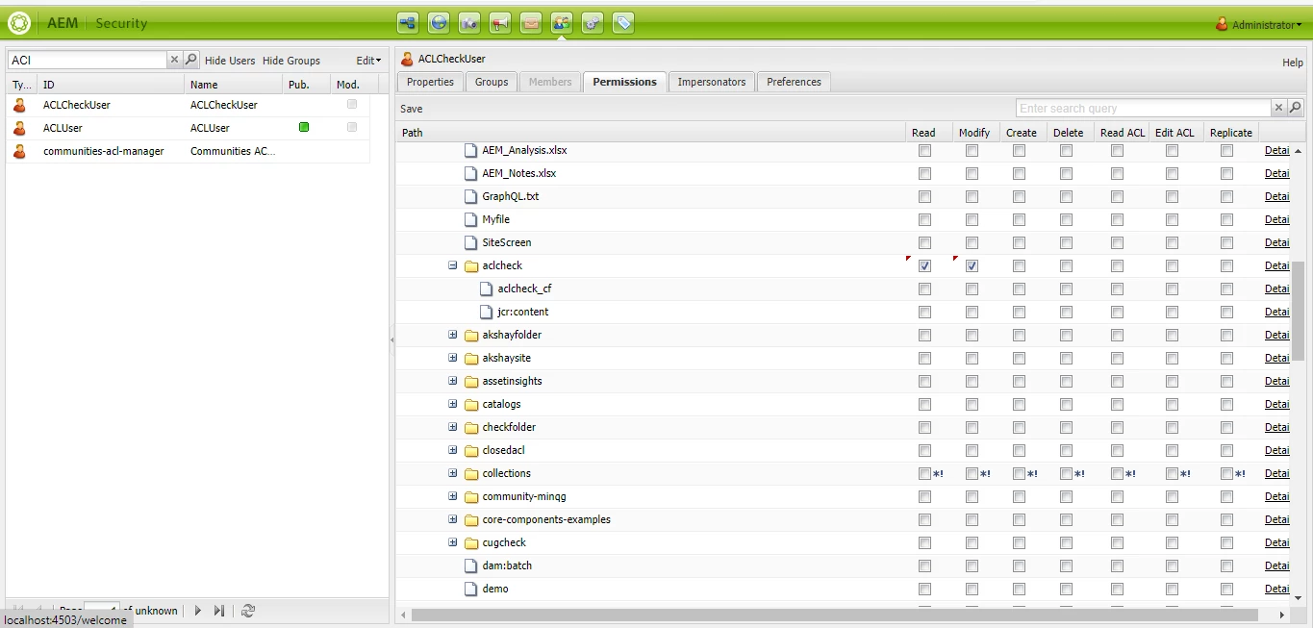Sort the user list by the ID column header
Screen dimensions: 1313x628
click(111, 85)
